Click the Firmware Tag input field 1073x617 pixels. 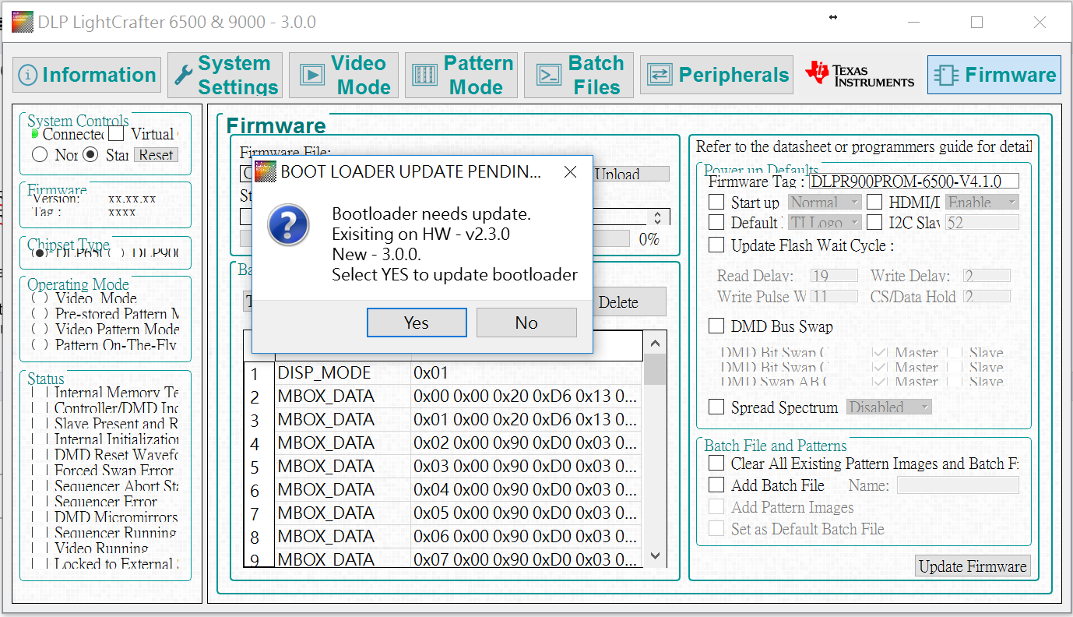click(x=914, y=182)
